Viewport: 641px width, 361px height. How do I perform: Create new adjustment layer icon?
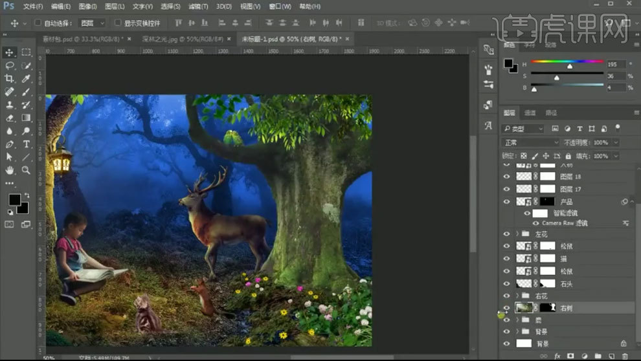(x=584, y=356)
